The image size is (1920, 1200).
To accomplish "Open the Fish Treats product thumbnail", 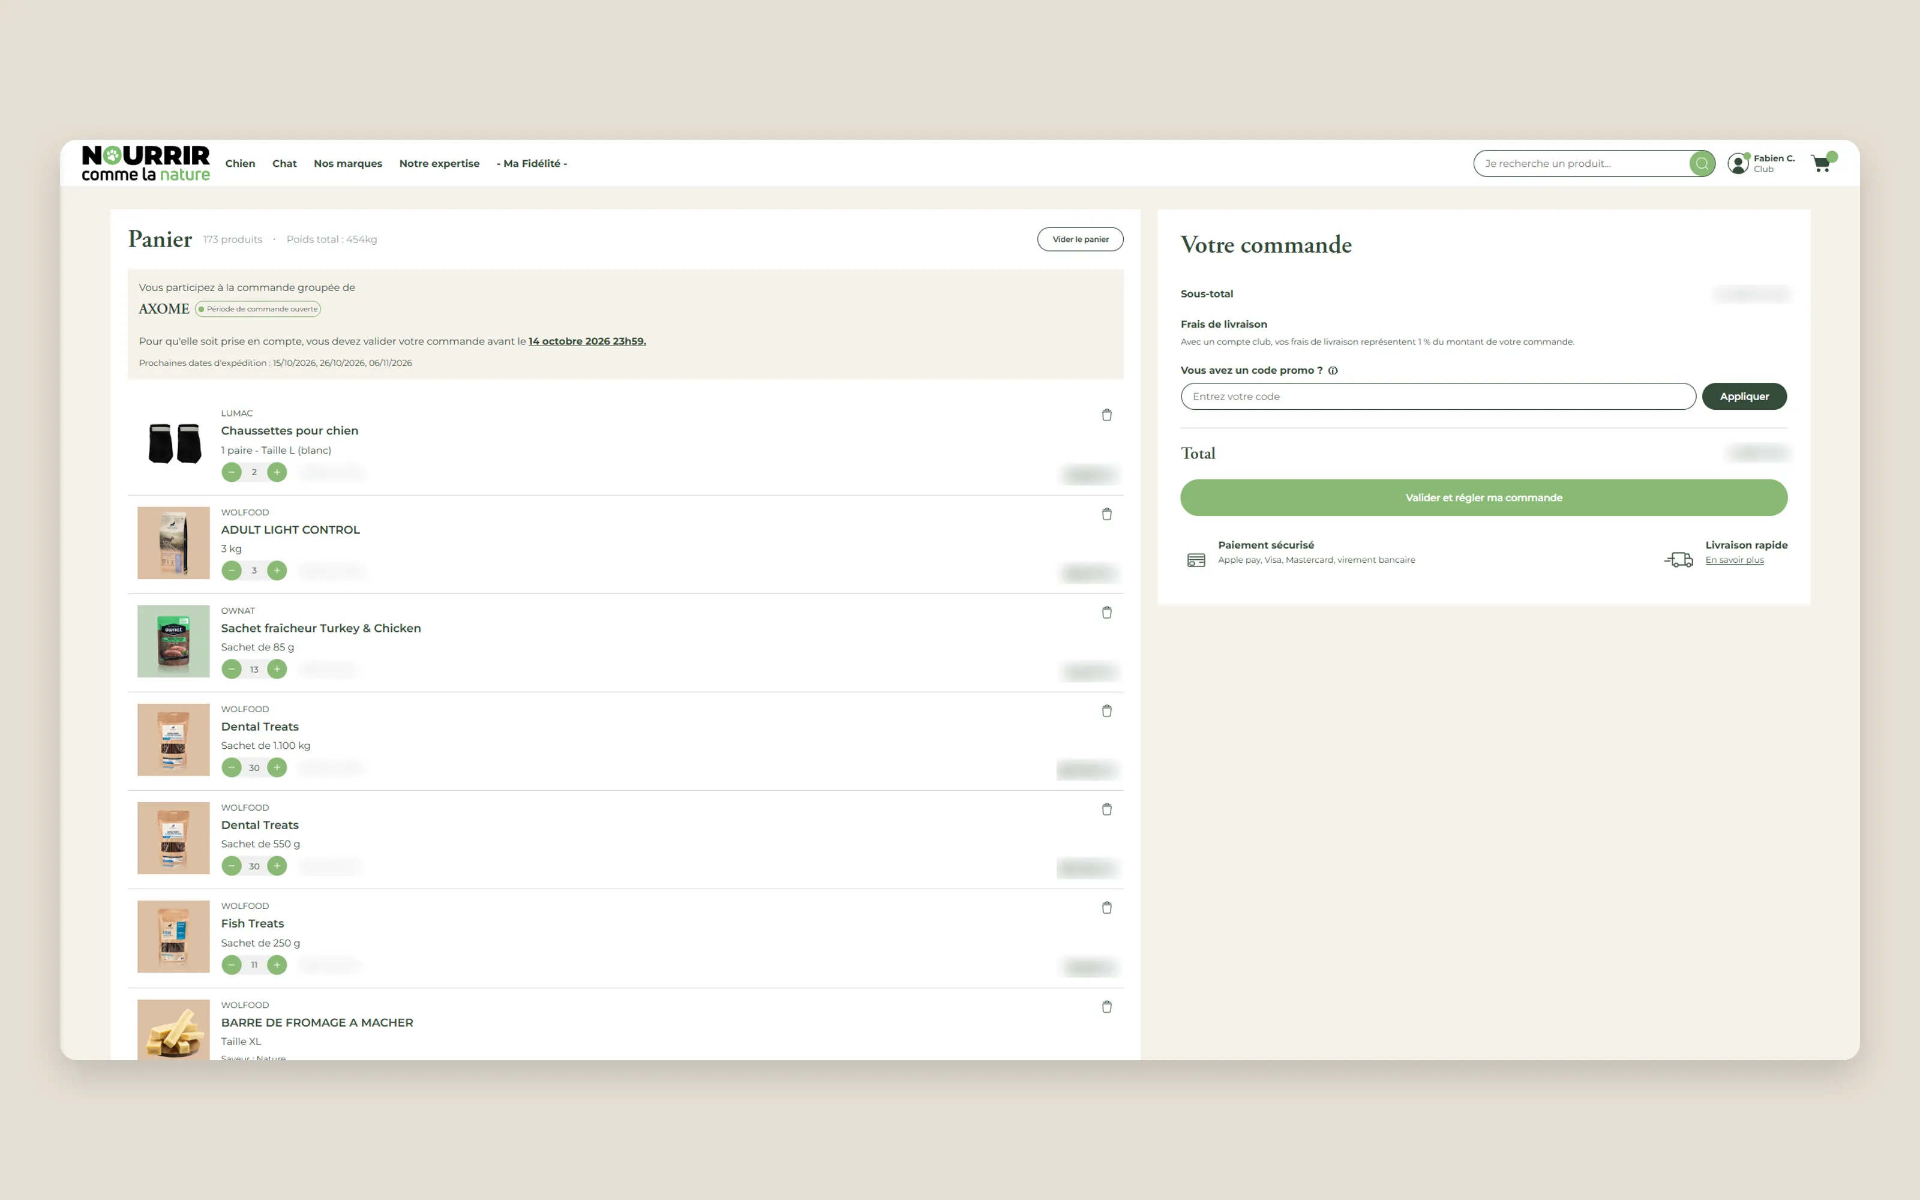I will coord(174,937).
